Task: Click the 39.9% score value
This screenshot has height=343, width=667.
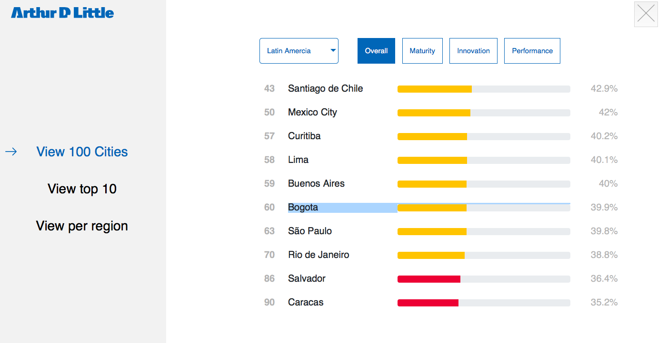Action: tap(604, 207)
